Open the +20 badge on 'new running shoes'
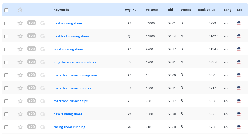 point(32,114)
